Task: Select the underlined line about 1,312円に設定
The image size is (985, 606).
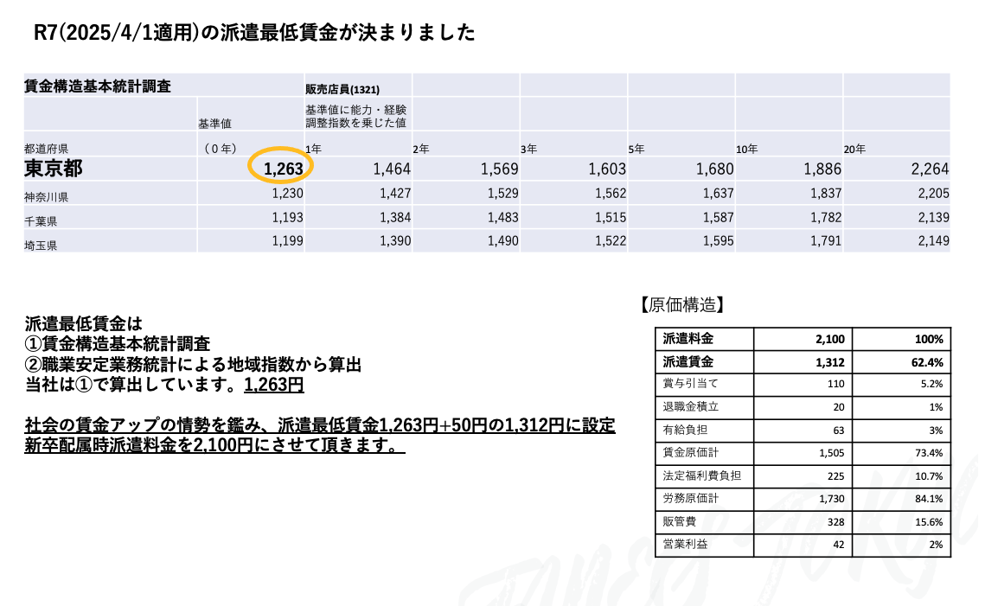Action: click(x=320, y=425)
